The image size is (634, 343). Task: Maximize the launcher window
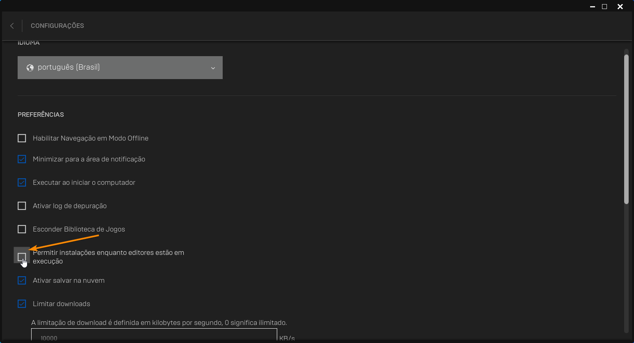(x=604, y=7)
